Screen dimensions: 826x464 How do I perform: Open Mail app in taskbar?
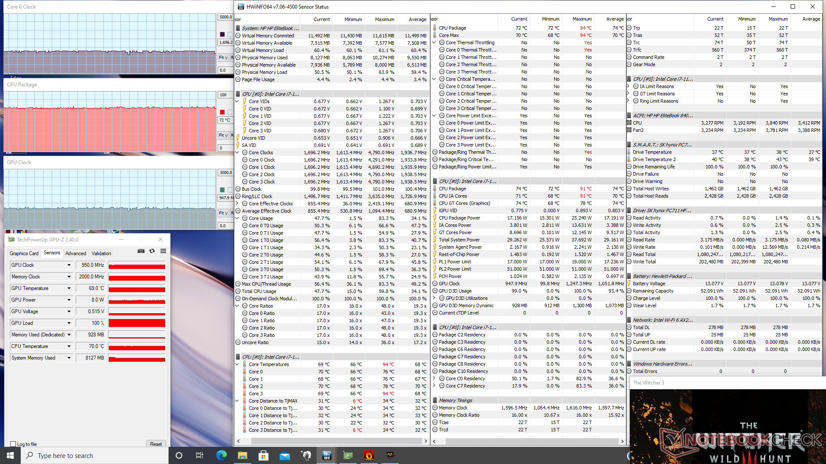pos(285,455)
